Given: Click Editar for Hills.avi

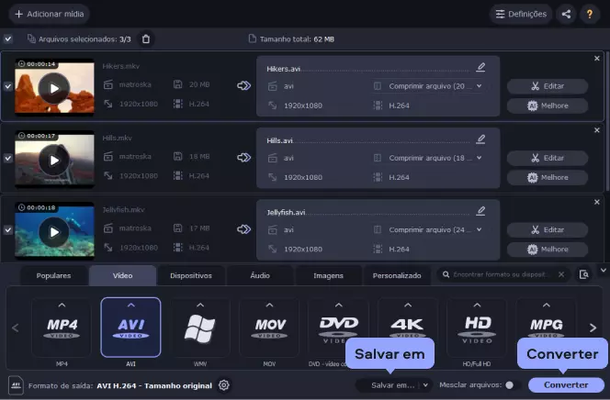Looking at the screenshot, I should tap(548, 158).
